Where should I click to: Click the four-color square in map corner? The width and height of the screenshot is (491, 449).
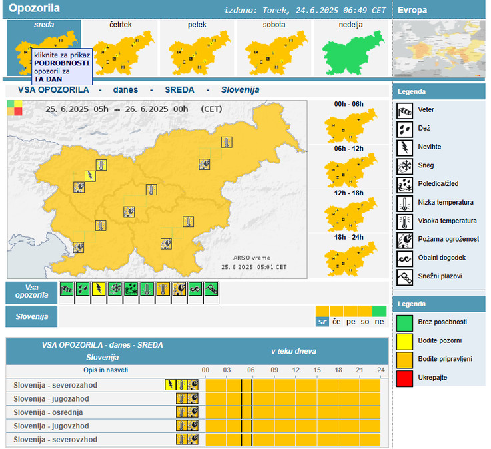[15, 107]
